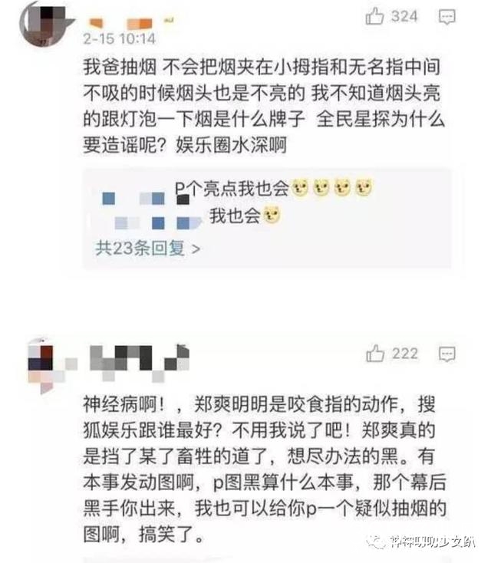Like the comment with 222 likes
The width and height of the screenshot is (491, 563).
pyautogui.click(x=375, y=354)
